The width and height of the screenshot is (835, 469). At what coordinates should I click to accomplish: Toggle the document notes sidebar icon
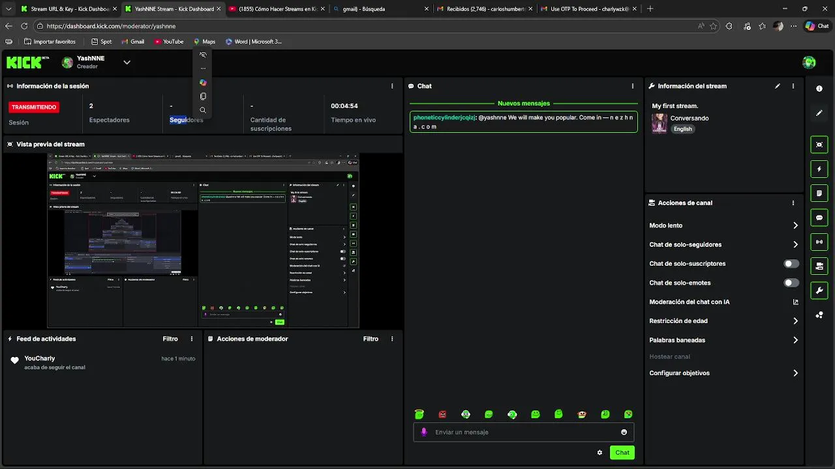[819, 193]
